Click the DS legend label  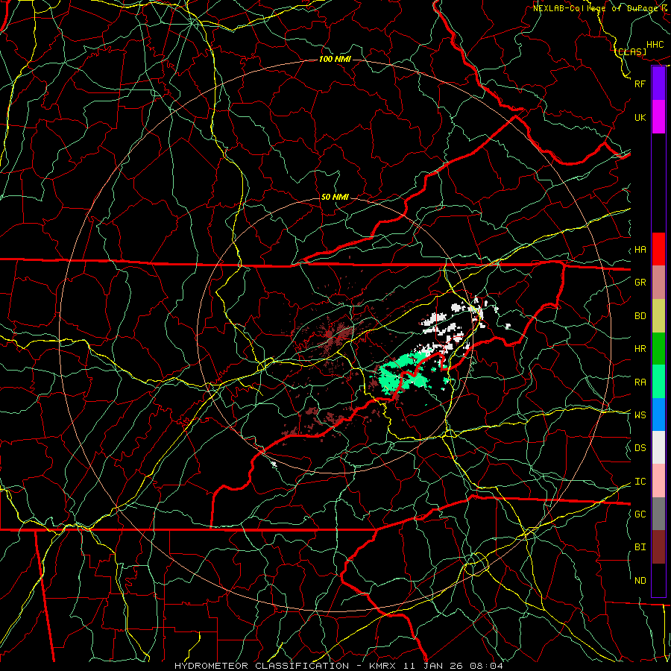point(640,448)
